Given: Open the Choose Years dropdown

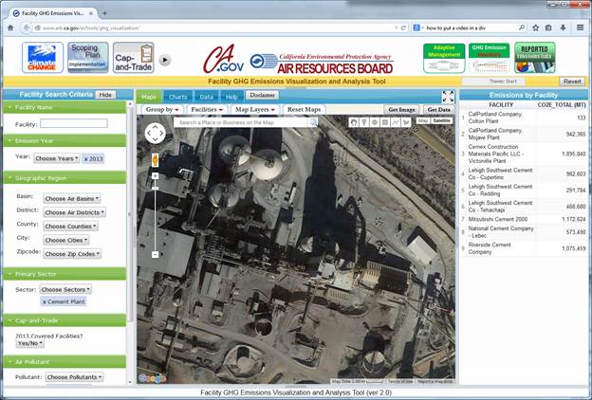Looking at the screenshot, I should (56, 157).
